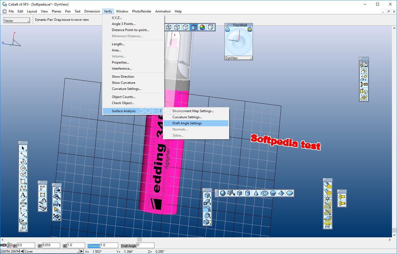Image resolution: width=397 pixels, height=254 pixels.
Task: Select the ellipse drawing tool
Action: click(23, 175)
